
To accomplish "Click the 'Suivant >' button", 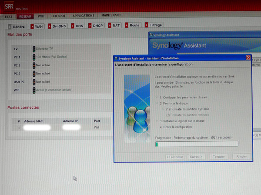I will (196, 157).
